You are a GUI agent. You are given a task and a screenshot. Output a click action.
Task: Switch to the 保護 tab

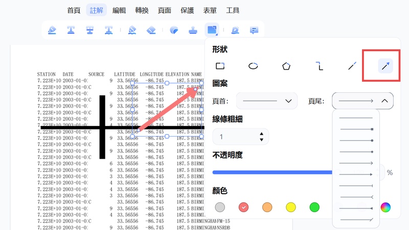pos(187,10)
